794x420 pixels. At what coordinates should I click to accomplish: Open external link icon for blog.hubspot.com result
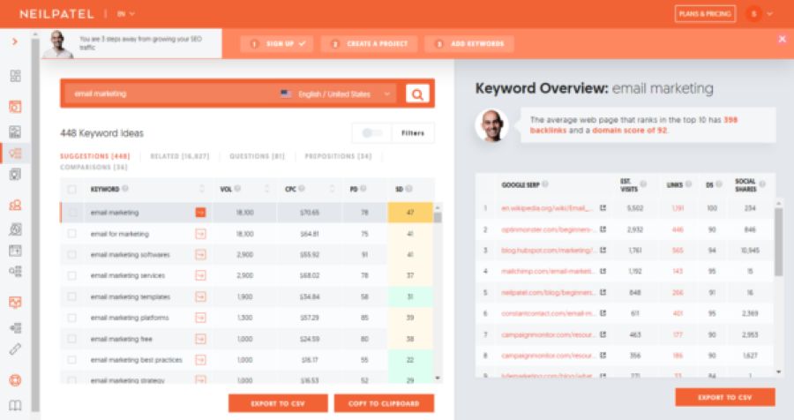603,251
